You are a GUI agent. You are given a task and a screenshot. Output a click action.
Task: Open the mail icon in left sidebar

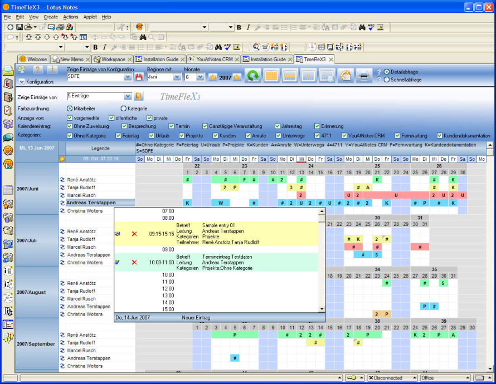click(x=8, y=71)
